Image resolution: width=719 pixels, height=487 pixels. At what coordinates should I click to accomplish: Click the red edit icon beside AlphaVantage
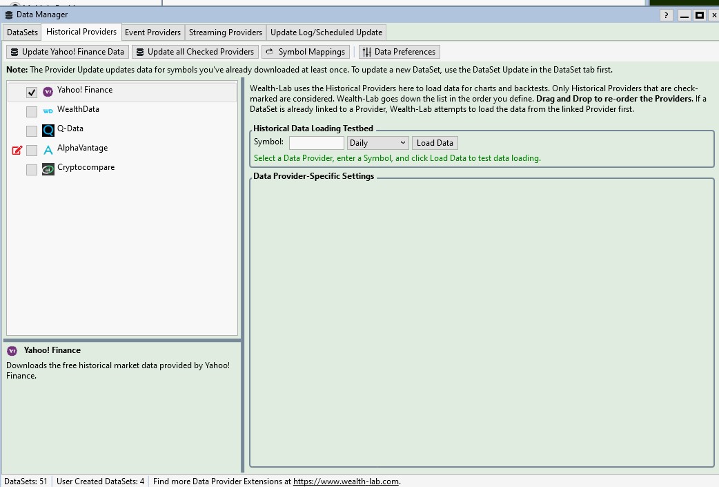click(x=17, y=150)
